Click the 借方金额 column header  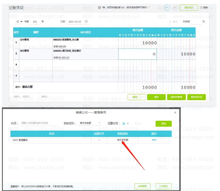138,30
